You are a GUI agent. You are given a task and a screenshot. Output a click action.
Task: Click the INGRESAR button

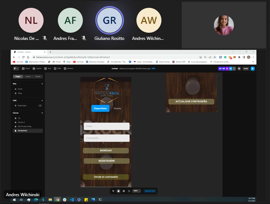click(x=106, y=151)
